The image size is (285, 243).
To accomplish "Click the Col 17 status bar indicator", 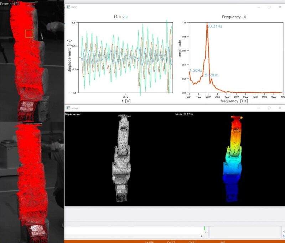I will 172,242.
